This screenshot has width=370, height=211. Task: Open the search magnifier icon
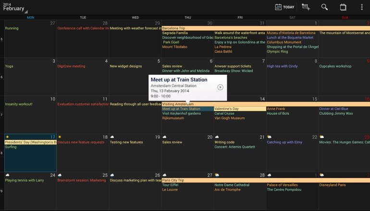click(324, 7)
